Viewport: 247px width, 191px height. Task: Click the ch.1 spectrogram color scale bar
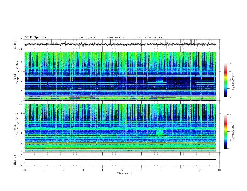(x=226, y=80)
